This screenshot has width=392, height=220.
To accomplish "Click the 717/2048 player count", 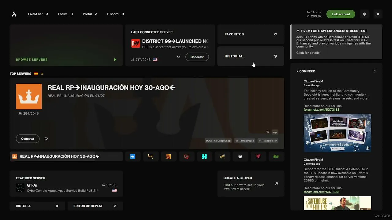I will pos(141,60).
